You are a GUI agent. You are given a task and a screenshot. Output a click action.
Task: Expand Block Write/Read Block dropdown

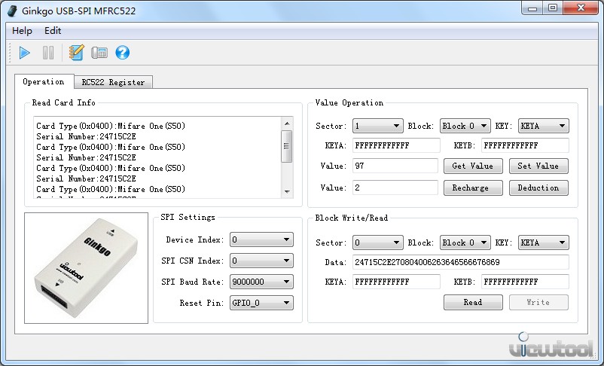[465, 242]
